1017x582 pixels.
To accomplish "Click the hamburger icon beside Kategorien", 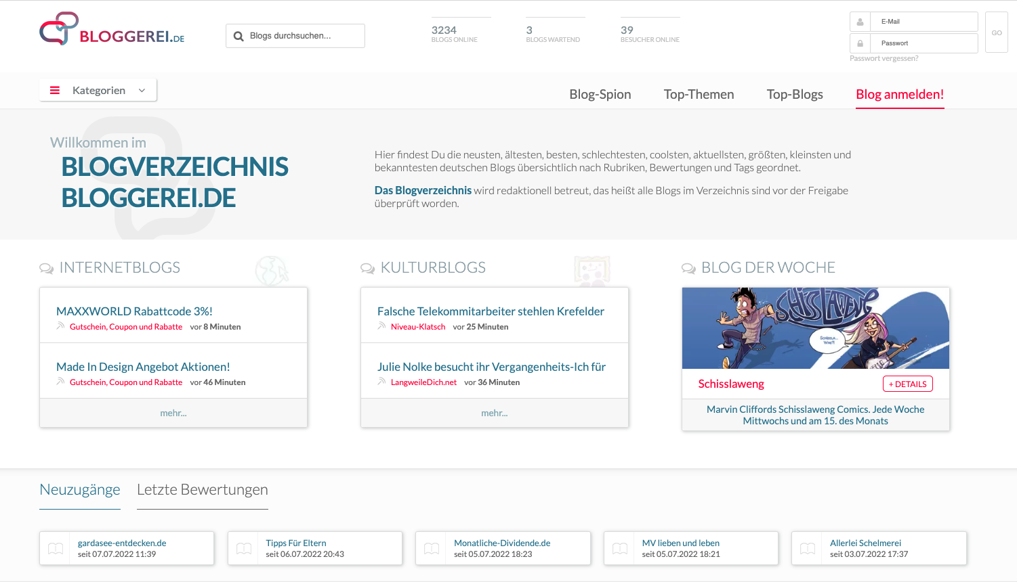I will click(55, 90).
